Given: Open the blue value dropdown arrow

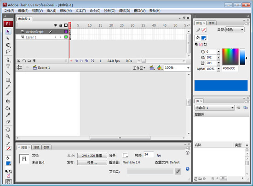Looking at the screenshot, I should 218,63.
